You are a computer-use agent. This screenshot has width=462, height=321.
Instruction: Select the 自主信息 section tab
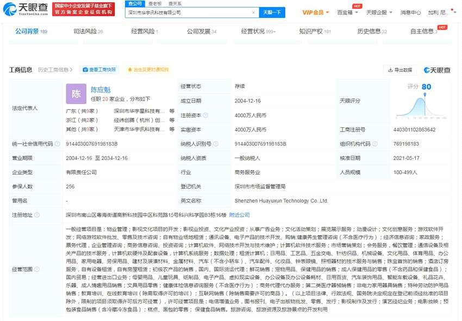tap(424, 31)
